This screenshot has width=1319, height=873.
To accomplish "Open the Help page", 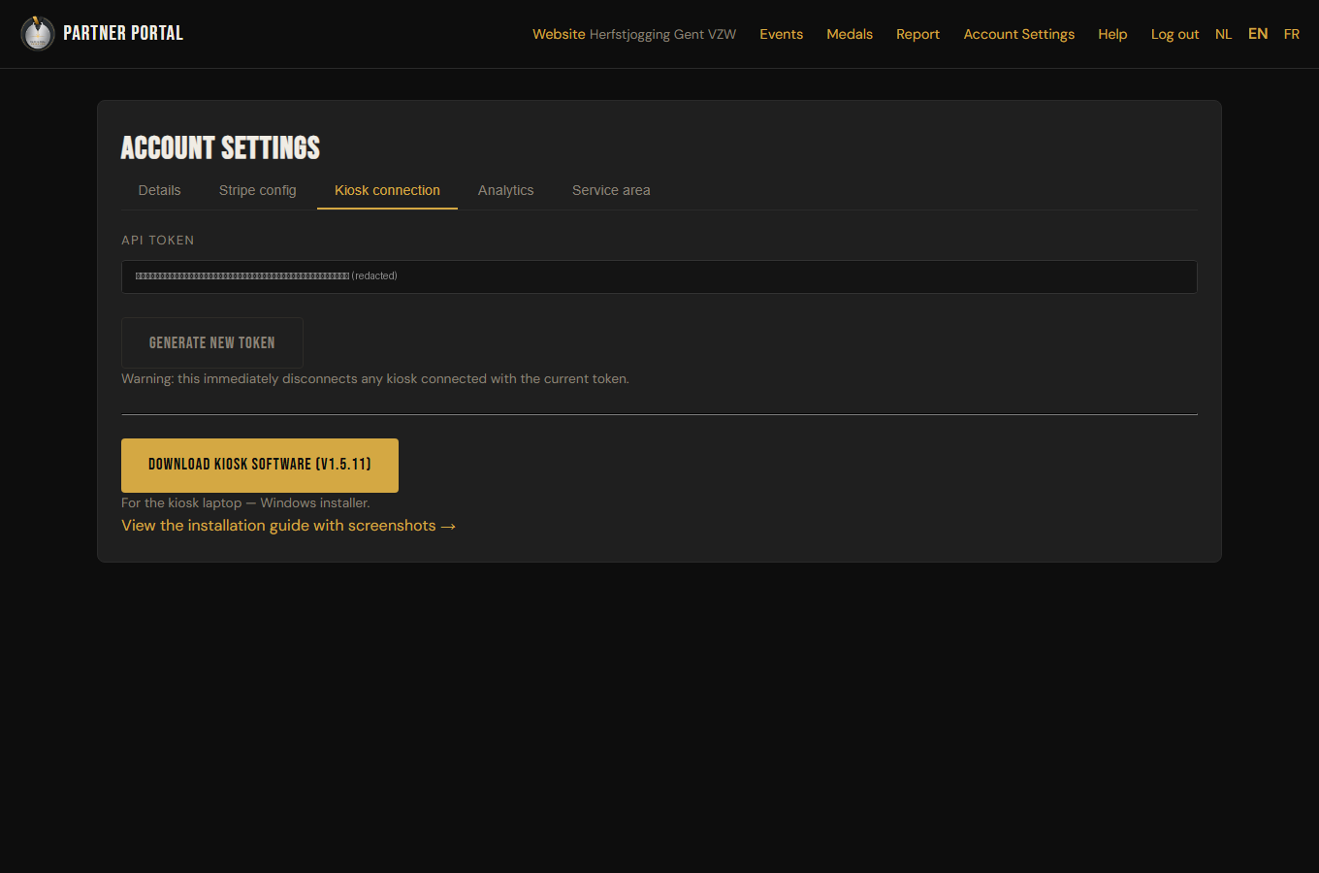I will [1112, 34].
